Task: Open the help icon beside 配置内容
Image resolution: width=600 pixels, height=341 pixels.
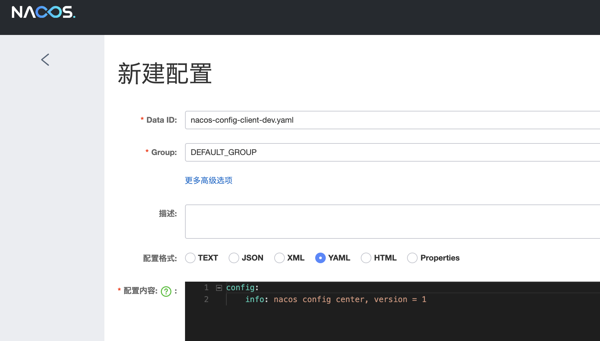Action: (x=166, y=291)
